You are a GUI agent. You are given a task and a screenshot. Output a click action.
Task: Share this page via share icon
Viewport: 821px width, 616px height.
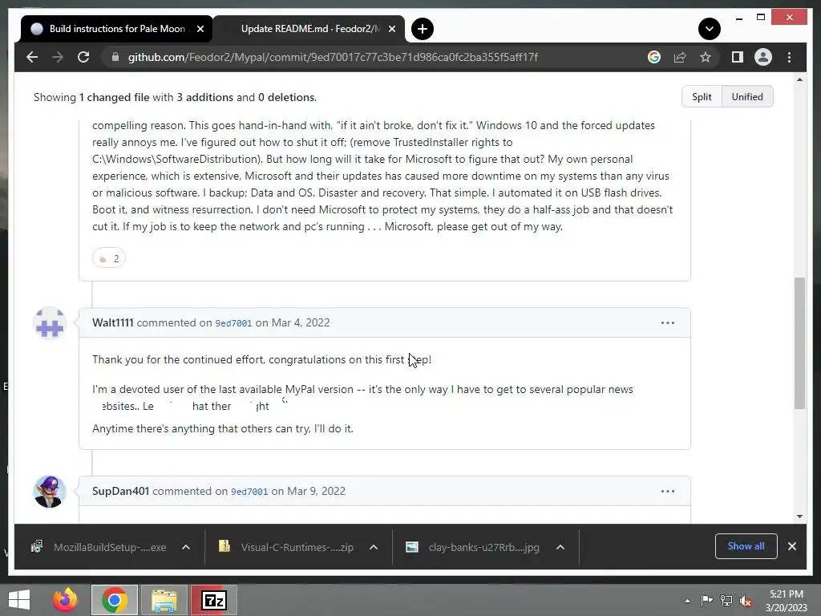click(680, 57)
